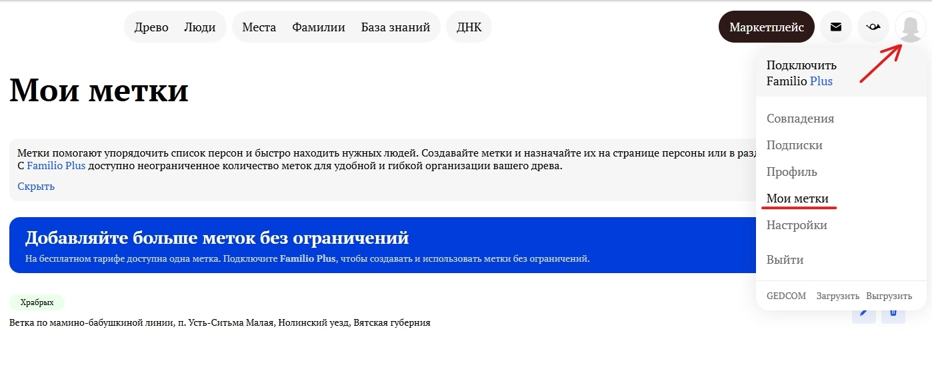This screenshot has width=932, height=389.
Task: Navigate to Места section
Action: (x=259, y=27)
